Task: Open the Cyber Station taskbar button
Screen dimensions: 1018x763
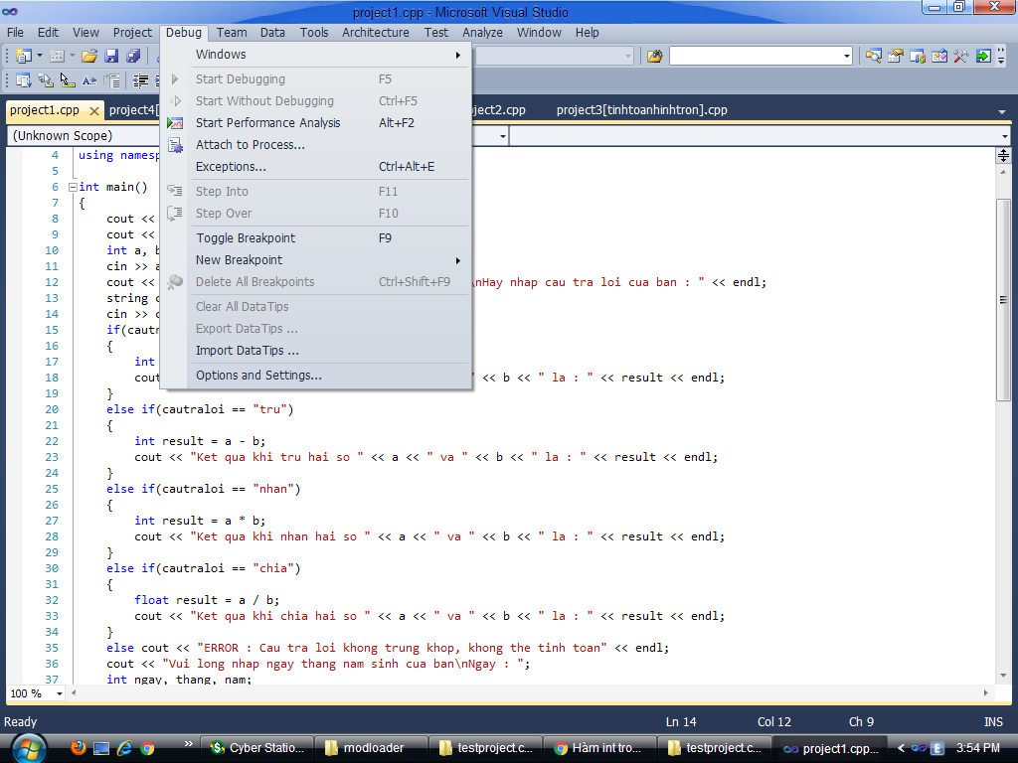Action: click(257, 748)
